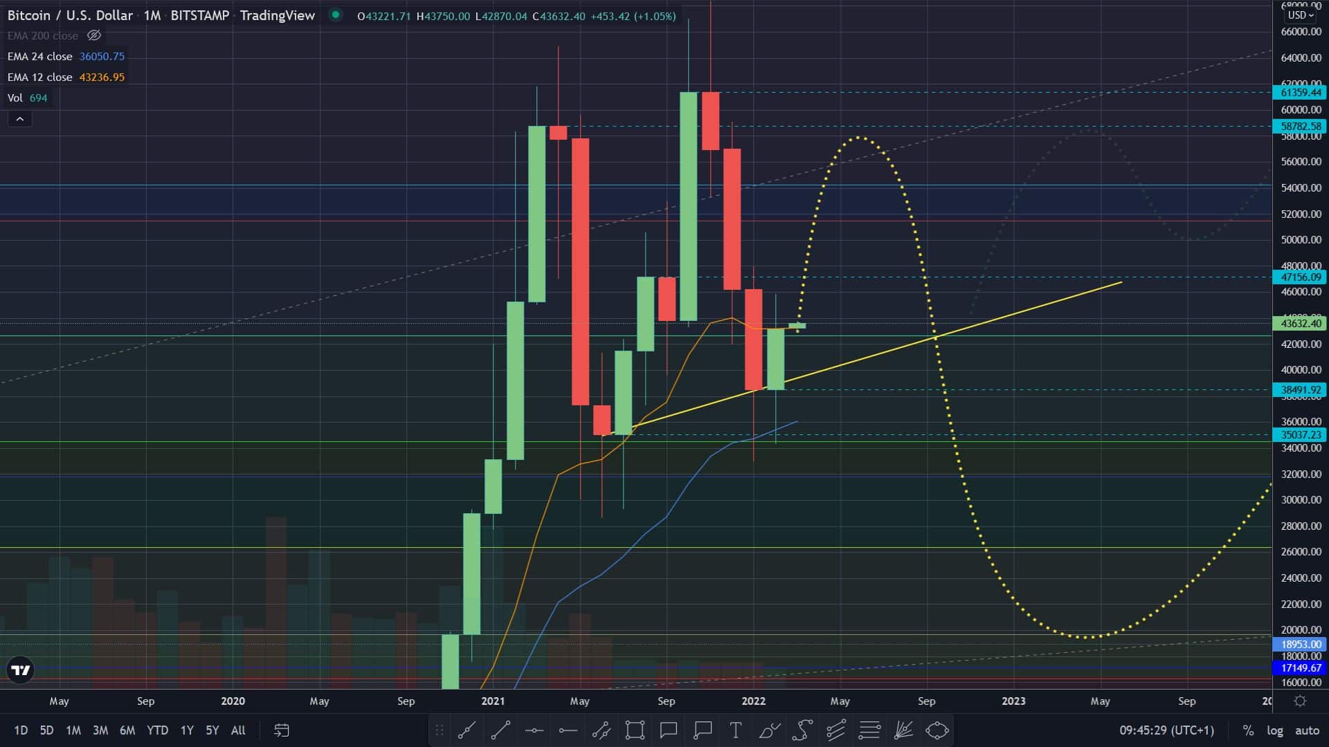The height and width of the screenshot is (747, 1329).
Task: Open the USD currency dropdown
Action: point(1300,15)
